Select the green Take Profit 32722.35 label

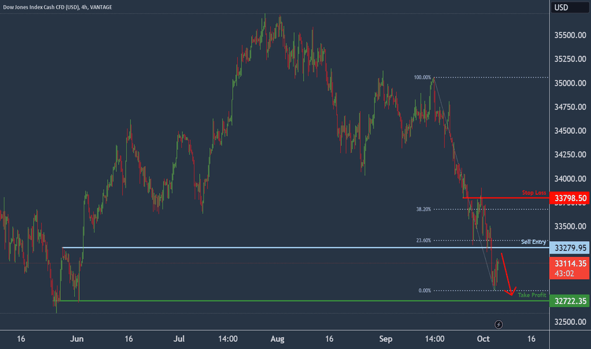coord(570,301)
